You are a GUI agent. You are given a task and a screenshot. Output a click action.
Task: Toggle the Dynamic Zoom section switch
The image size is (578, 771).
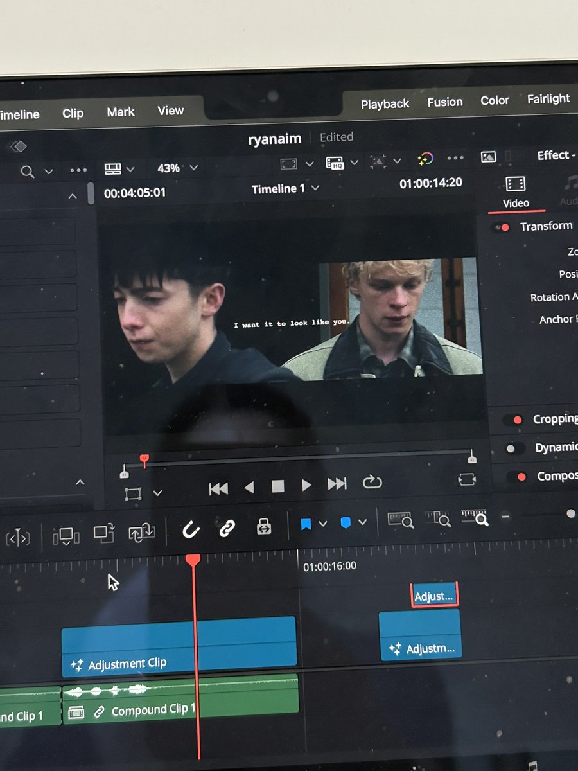514,448
